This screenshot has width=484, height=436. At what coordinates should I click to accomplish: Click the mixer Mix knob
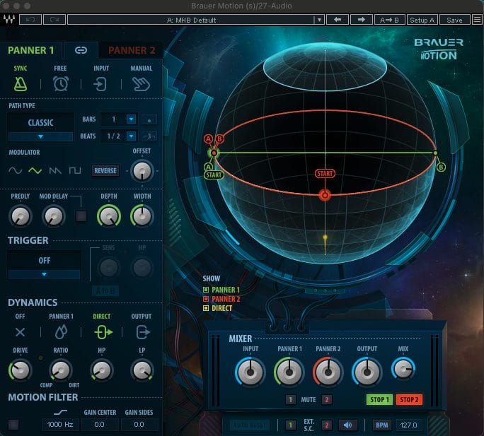pos(403,369)
